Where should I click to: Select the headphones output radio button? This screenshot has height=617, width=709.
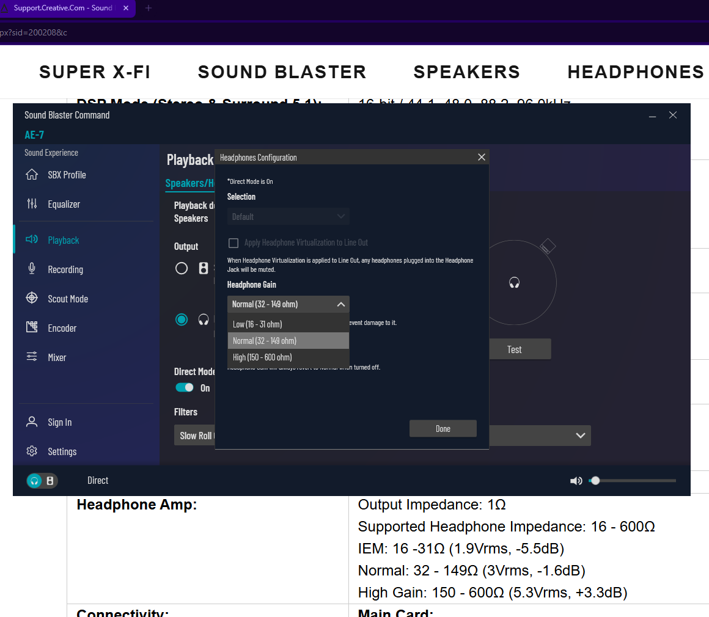click(x=182, y=319)
